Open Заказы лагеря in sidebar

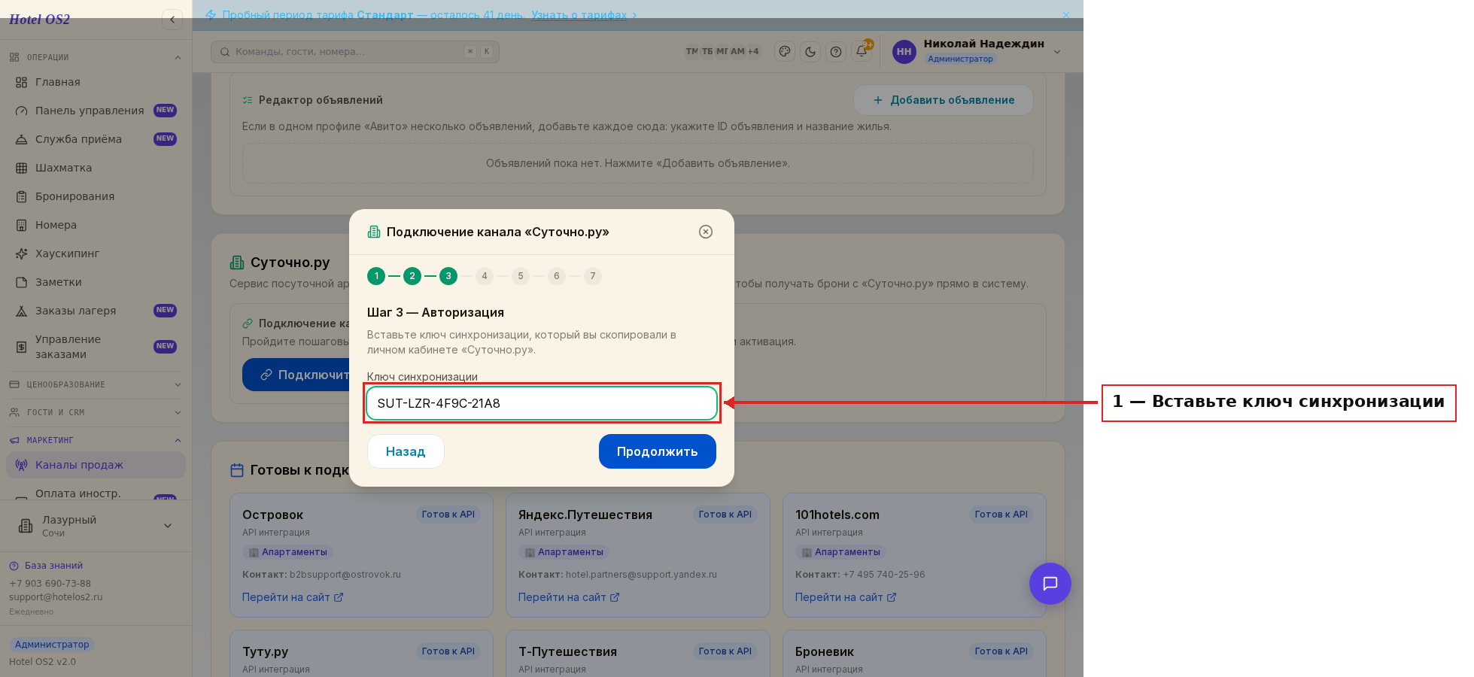click(x=96, y=311)
